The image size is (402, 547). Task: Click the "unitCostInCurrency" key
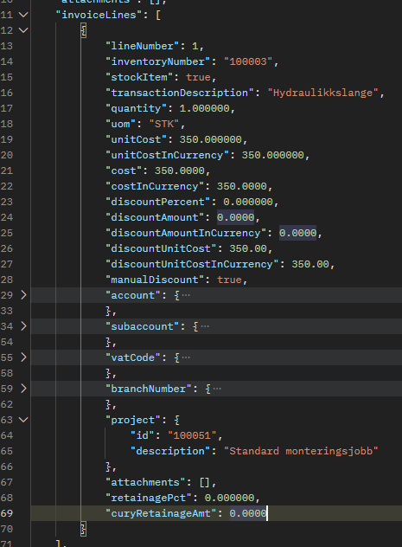(x=167, y=155)
